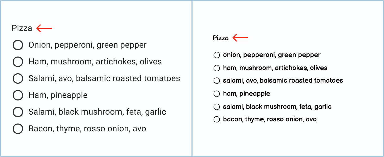
Task: Click the capitalized 'Ham, pineapple' label text
Action: point(58,95)
